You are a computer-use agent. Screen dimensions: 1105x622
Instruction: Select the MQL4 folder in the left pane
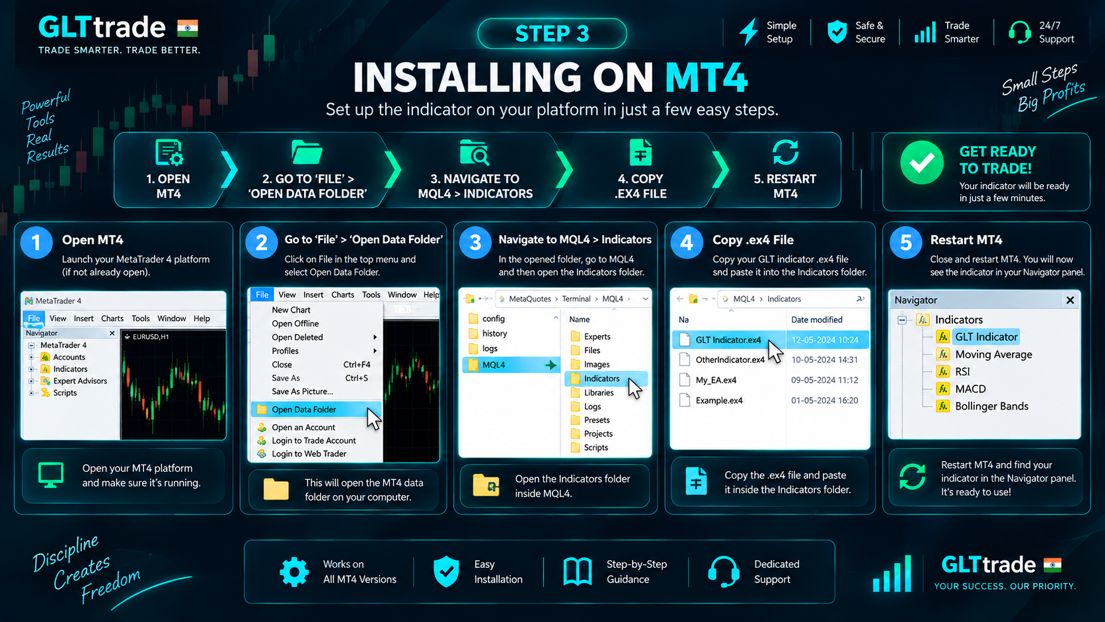click(510, 364)
